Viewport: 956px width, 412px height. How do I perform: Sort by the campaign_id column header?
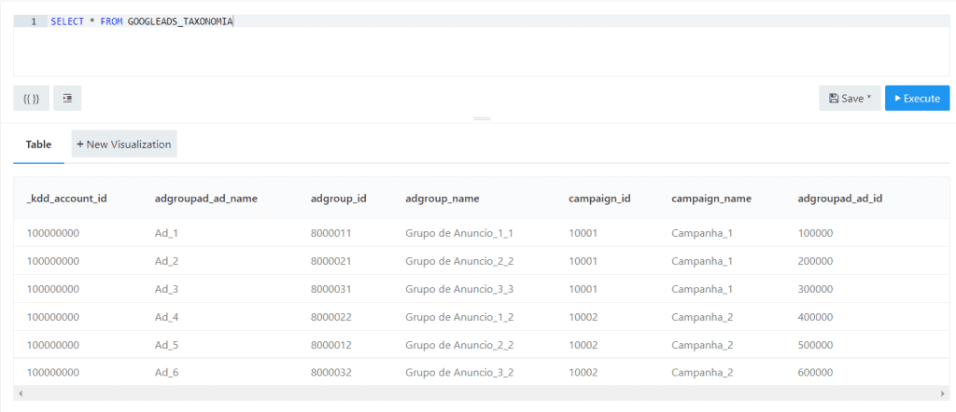599,198
